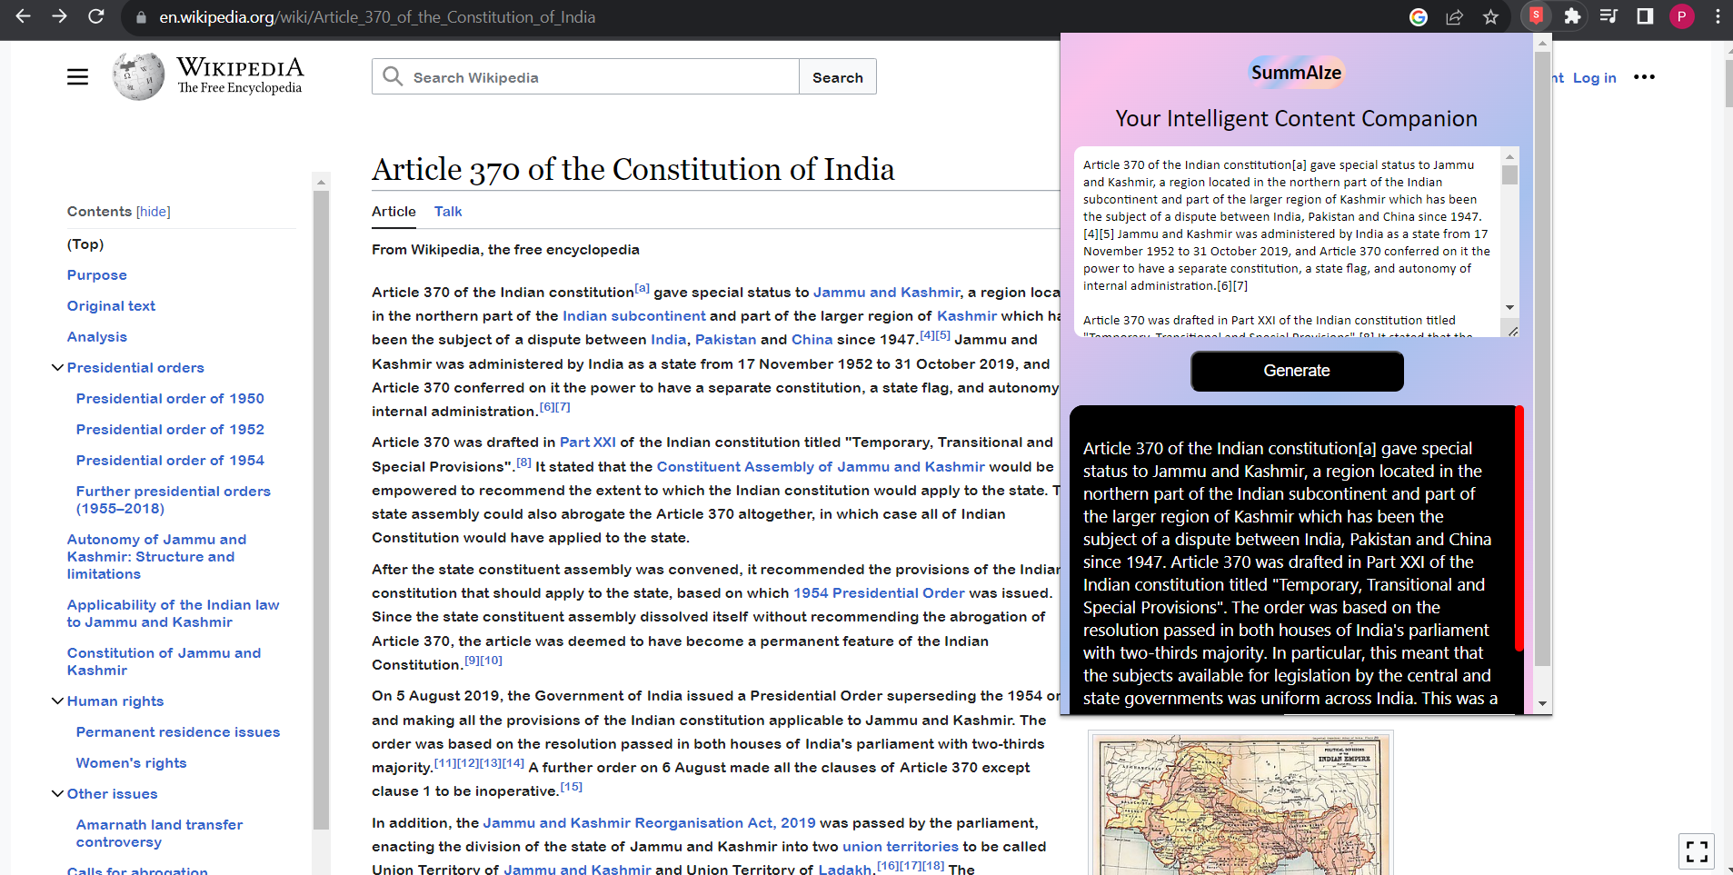Open the Indian Empire map thumbnail

click(1240, 803)
